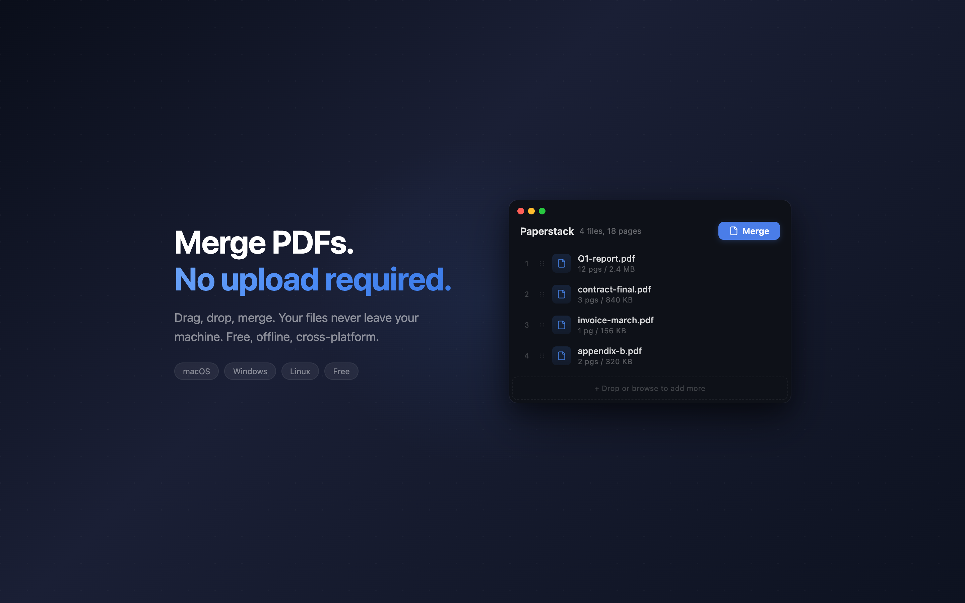
Task: Click the green traffic light button
Action: point(542,211)
